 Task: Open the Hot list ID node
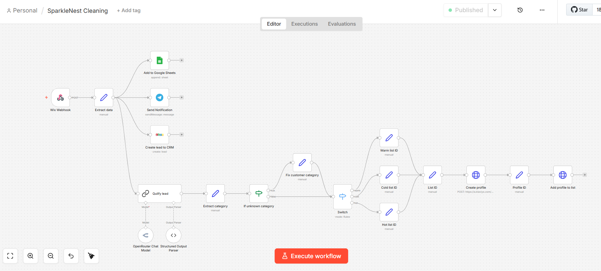[x=389, y=212]
